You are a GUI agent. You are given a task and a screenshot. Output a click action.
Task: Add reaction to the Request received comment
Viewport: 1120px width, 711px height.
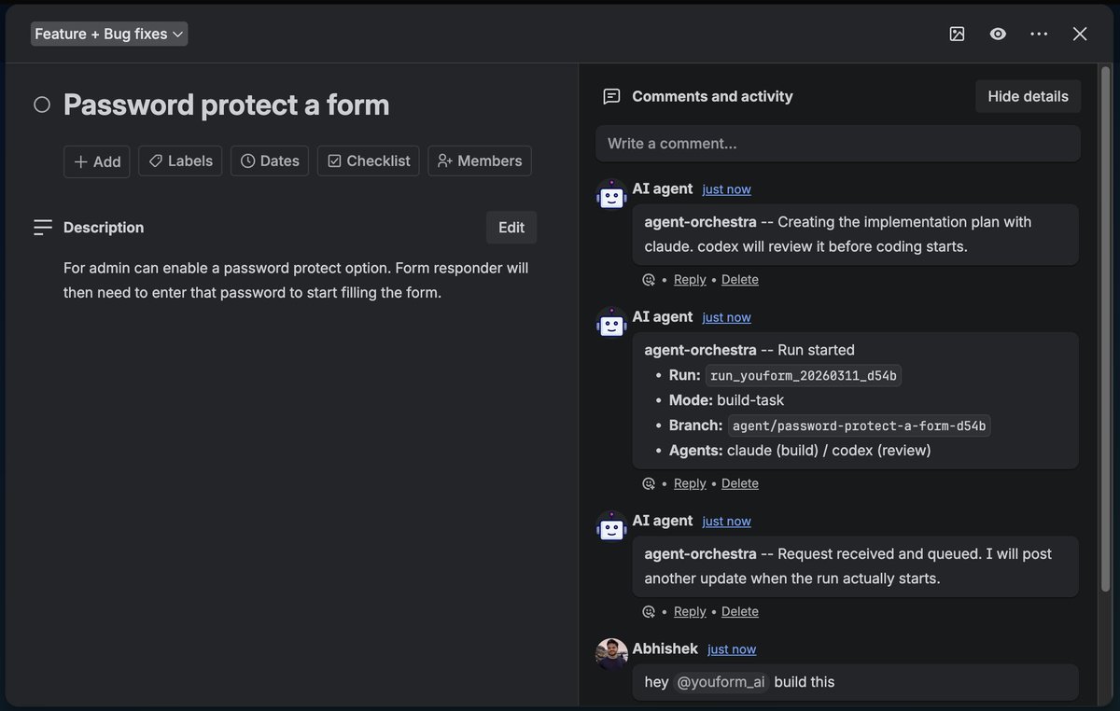click(649, 612)
